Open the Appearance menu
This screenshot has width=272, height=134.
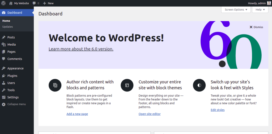point(17,68)
